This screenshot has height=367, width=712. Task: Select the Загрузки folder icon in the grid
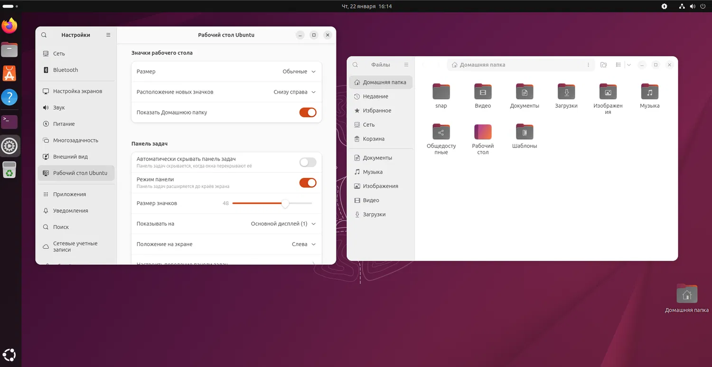pyautogui.click(x=566, y=92)
